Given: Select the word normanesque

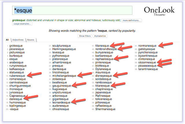Looking at the screenshot, I should tap(147, 46).
